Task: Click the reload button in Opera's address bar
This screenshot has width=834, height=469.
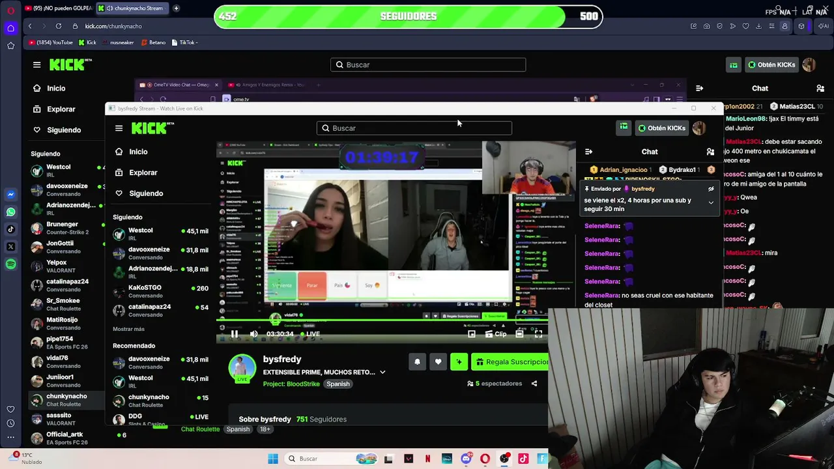Action: tap(59, 26)
